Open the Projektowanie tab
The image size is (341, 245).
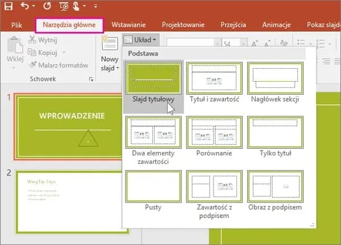pyautogui.click(x=182, y=25)
